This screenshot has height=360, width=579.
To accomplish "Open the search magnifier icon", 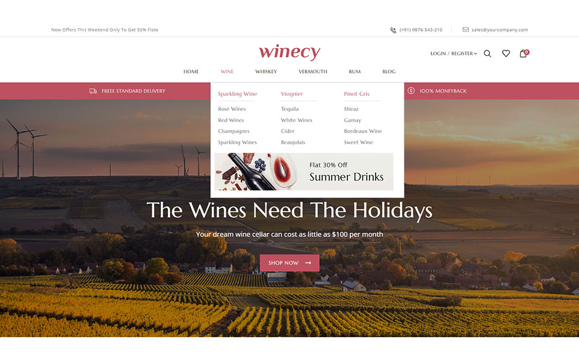I will click(487, 53).
